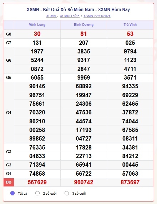The height and width of the screenshot is (204, 157).
Task: Select the 'Tất cả' radio button
Action: [x=12, y=193]
